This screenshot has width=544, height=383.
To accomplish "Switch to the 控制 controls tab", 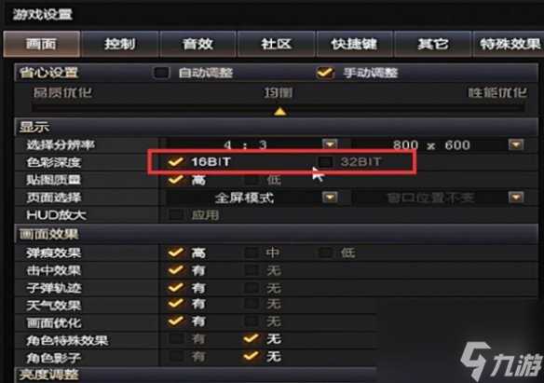I will (119, 44).
